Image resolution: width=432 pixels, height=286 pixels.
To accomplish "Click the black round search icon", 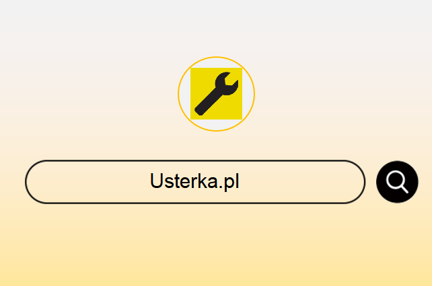I will tap(397, 182).
